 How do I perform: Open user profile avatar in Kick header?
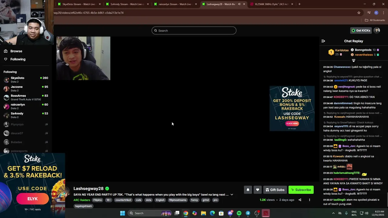[377, 30]
